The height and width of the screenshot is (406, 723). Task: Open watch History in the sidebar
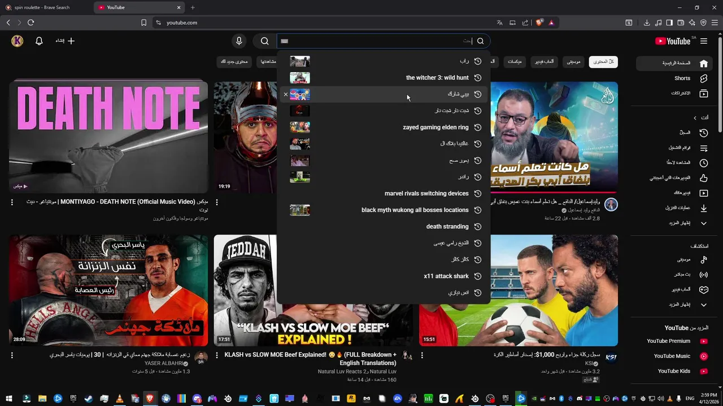coord(673,133)
